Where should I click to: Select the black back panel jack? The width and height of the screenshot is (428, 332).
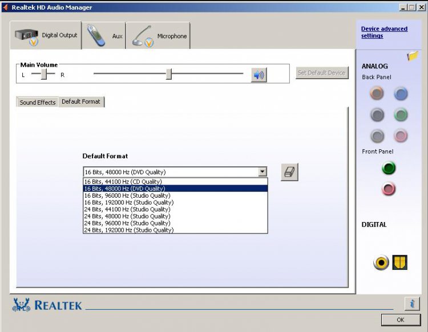[377, 114]
